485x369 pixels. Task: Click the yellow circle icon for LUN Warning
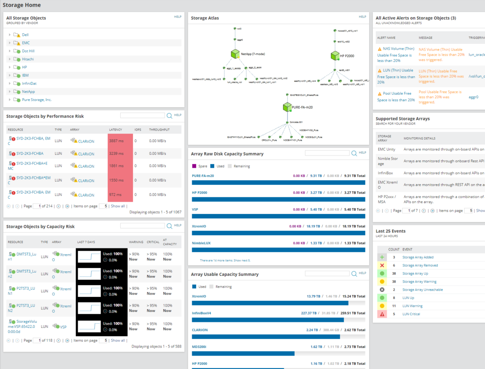point(382,306)
